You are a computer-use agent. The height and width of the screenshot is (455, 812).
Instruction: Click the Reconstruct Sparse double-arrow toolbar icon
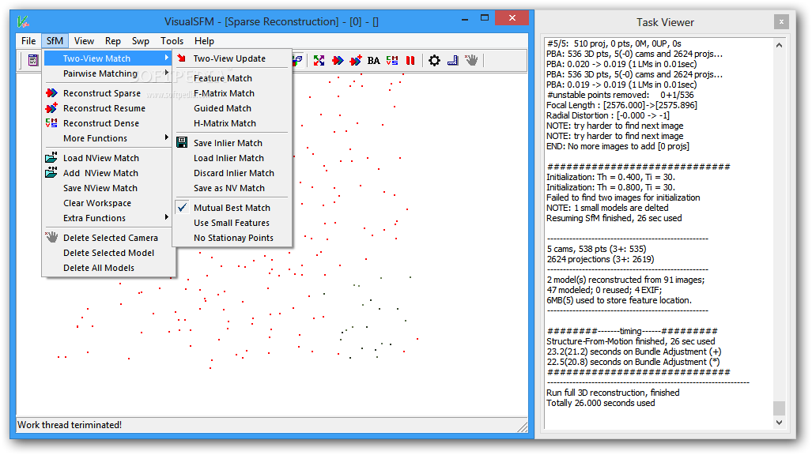(338, 61)
